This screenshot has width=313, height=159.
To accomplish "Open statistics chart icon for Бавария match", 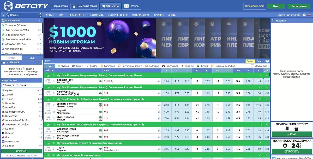I will (x=159, y=81).
